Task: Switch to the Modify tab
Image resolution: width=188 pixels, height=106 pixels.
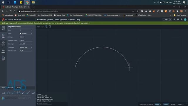Action: pos(19,88)
